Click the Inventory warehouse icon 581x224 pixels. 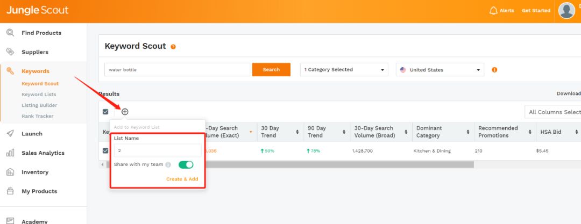(10, 172)
